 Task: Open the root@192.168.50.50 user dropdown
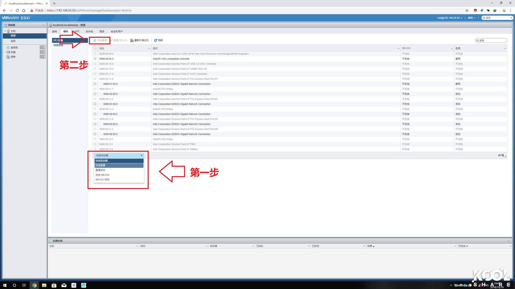pos(449,18)
